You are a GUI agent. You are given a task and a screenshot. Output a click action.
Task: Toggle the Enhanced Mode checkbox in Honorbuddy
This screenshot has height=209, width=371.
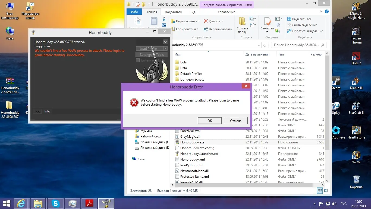(138, 60)
